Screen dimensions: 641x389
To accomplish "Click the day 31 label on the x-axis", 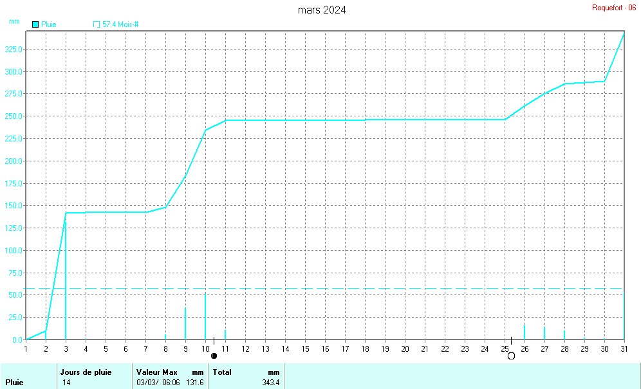I will [624, 349].
